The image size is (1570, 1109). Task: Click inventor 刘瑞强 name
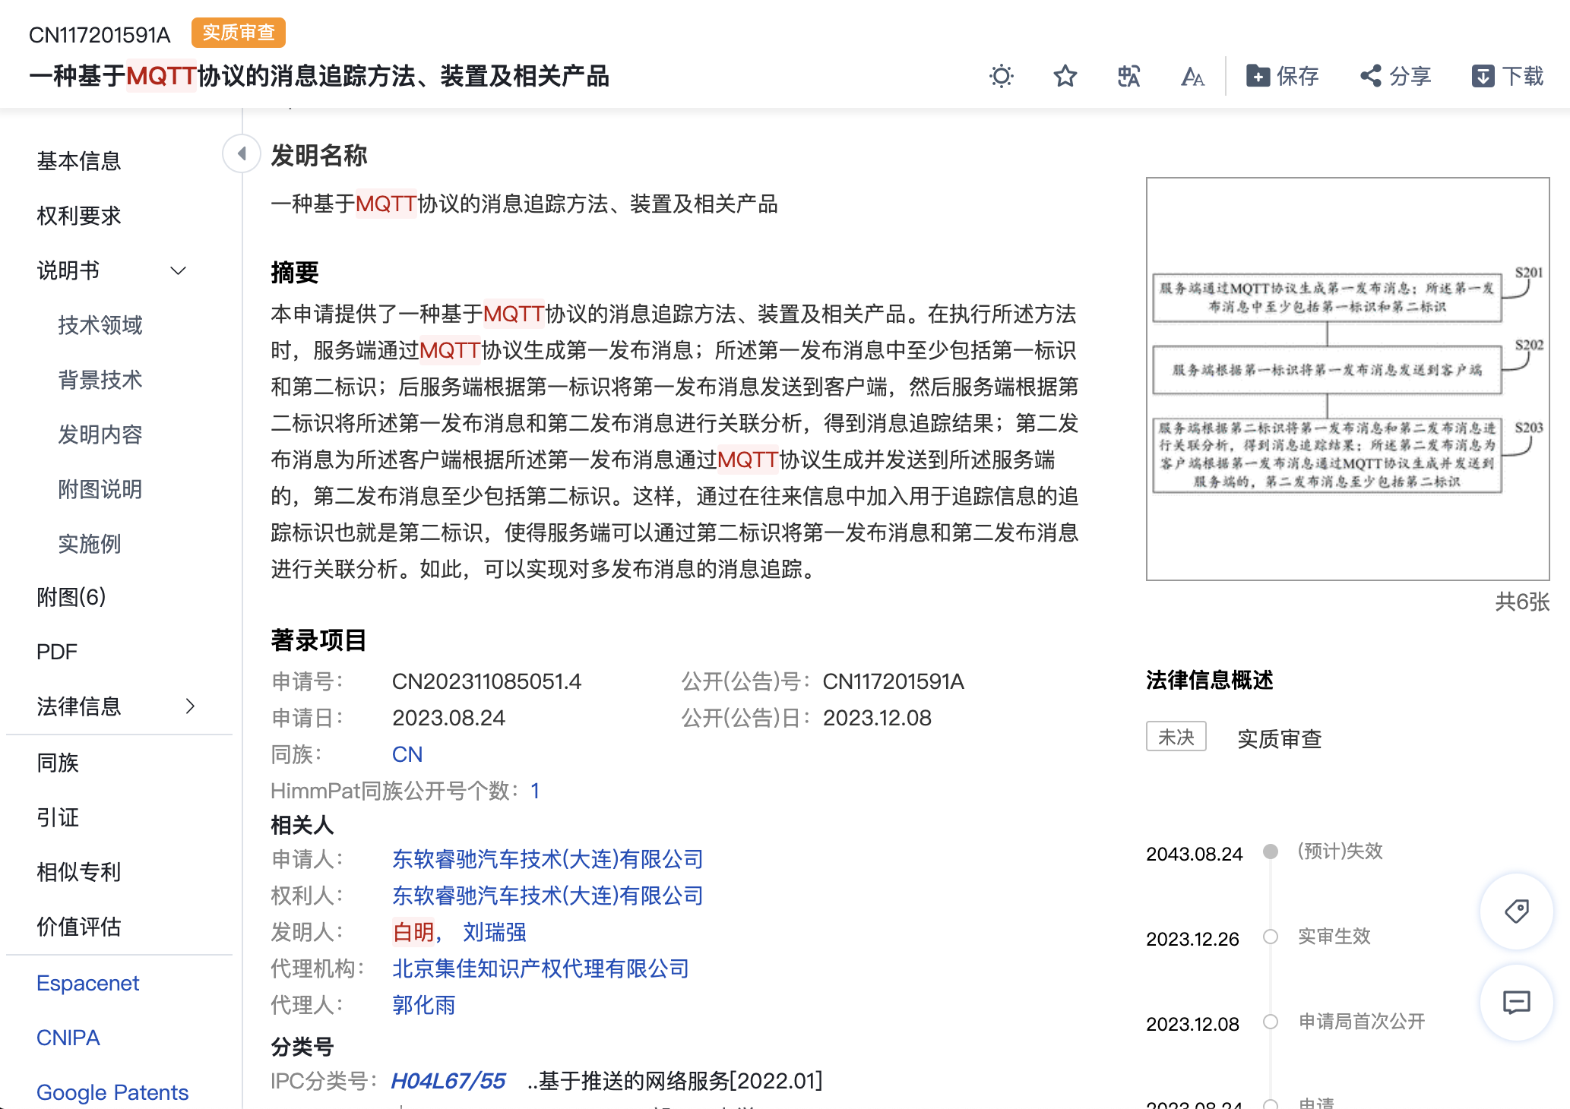(x=495, y=932)
